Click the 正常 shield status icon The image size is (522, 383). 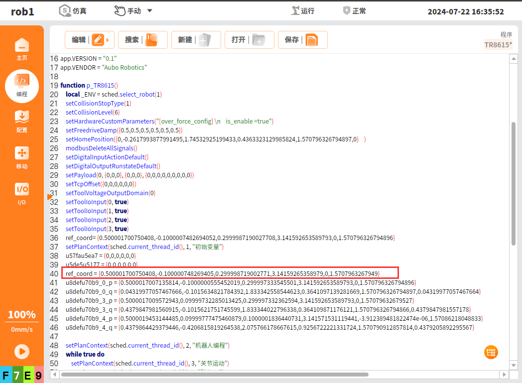click(347, 11)
